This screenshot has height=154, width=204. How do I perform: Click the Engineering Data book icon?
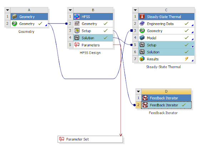point(142,24)
